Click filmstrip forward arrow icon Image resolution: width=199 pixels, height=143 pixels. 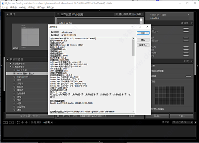(27, 122)
